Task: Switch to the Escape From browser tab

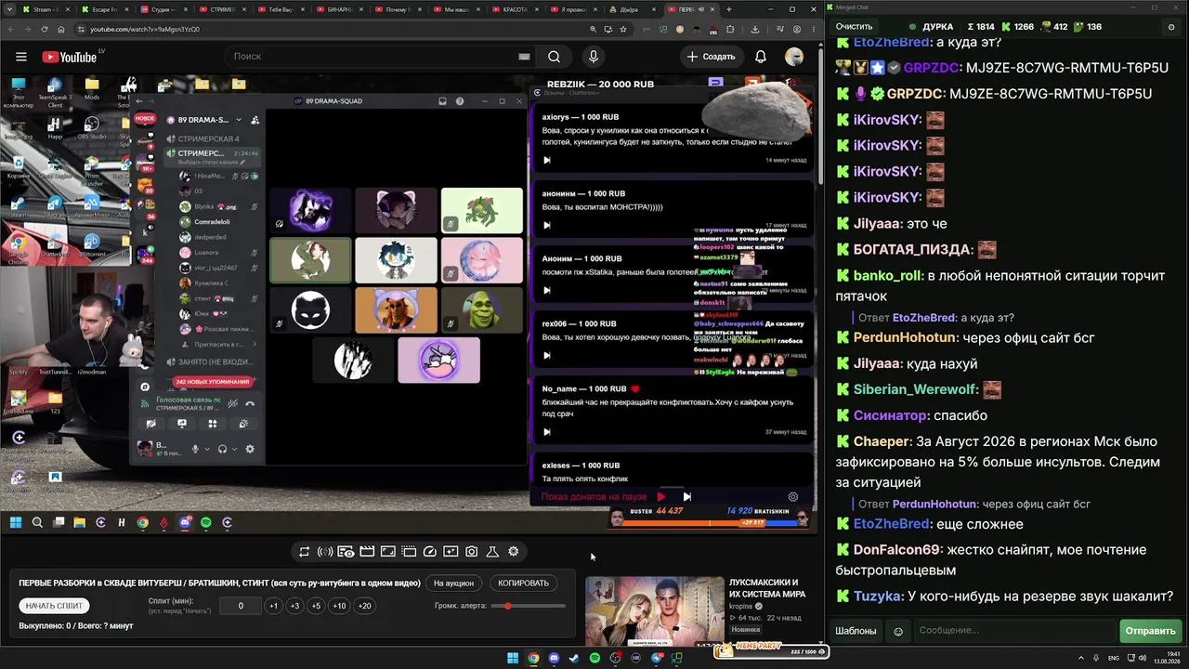Action: tap(103, 9)
